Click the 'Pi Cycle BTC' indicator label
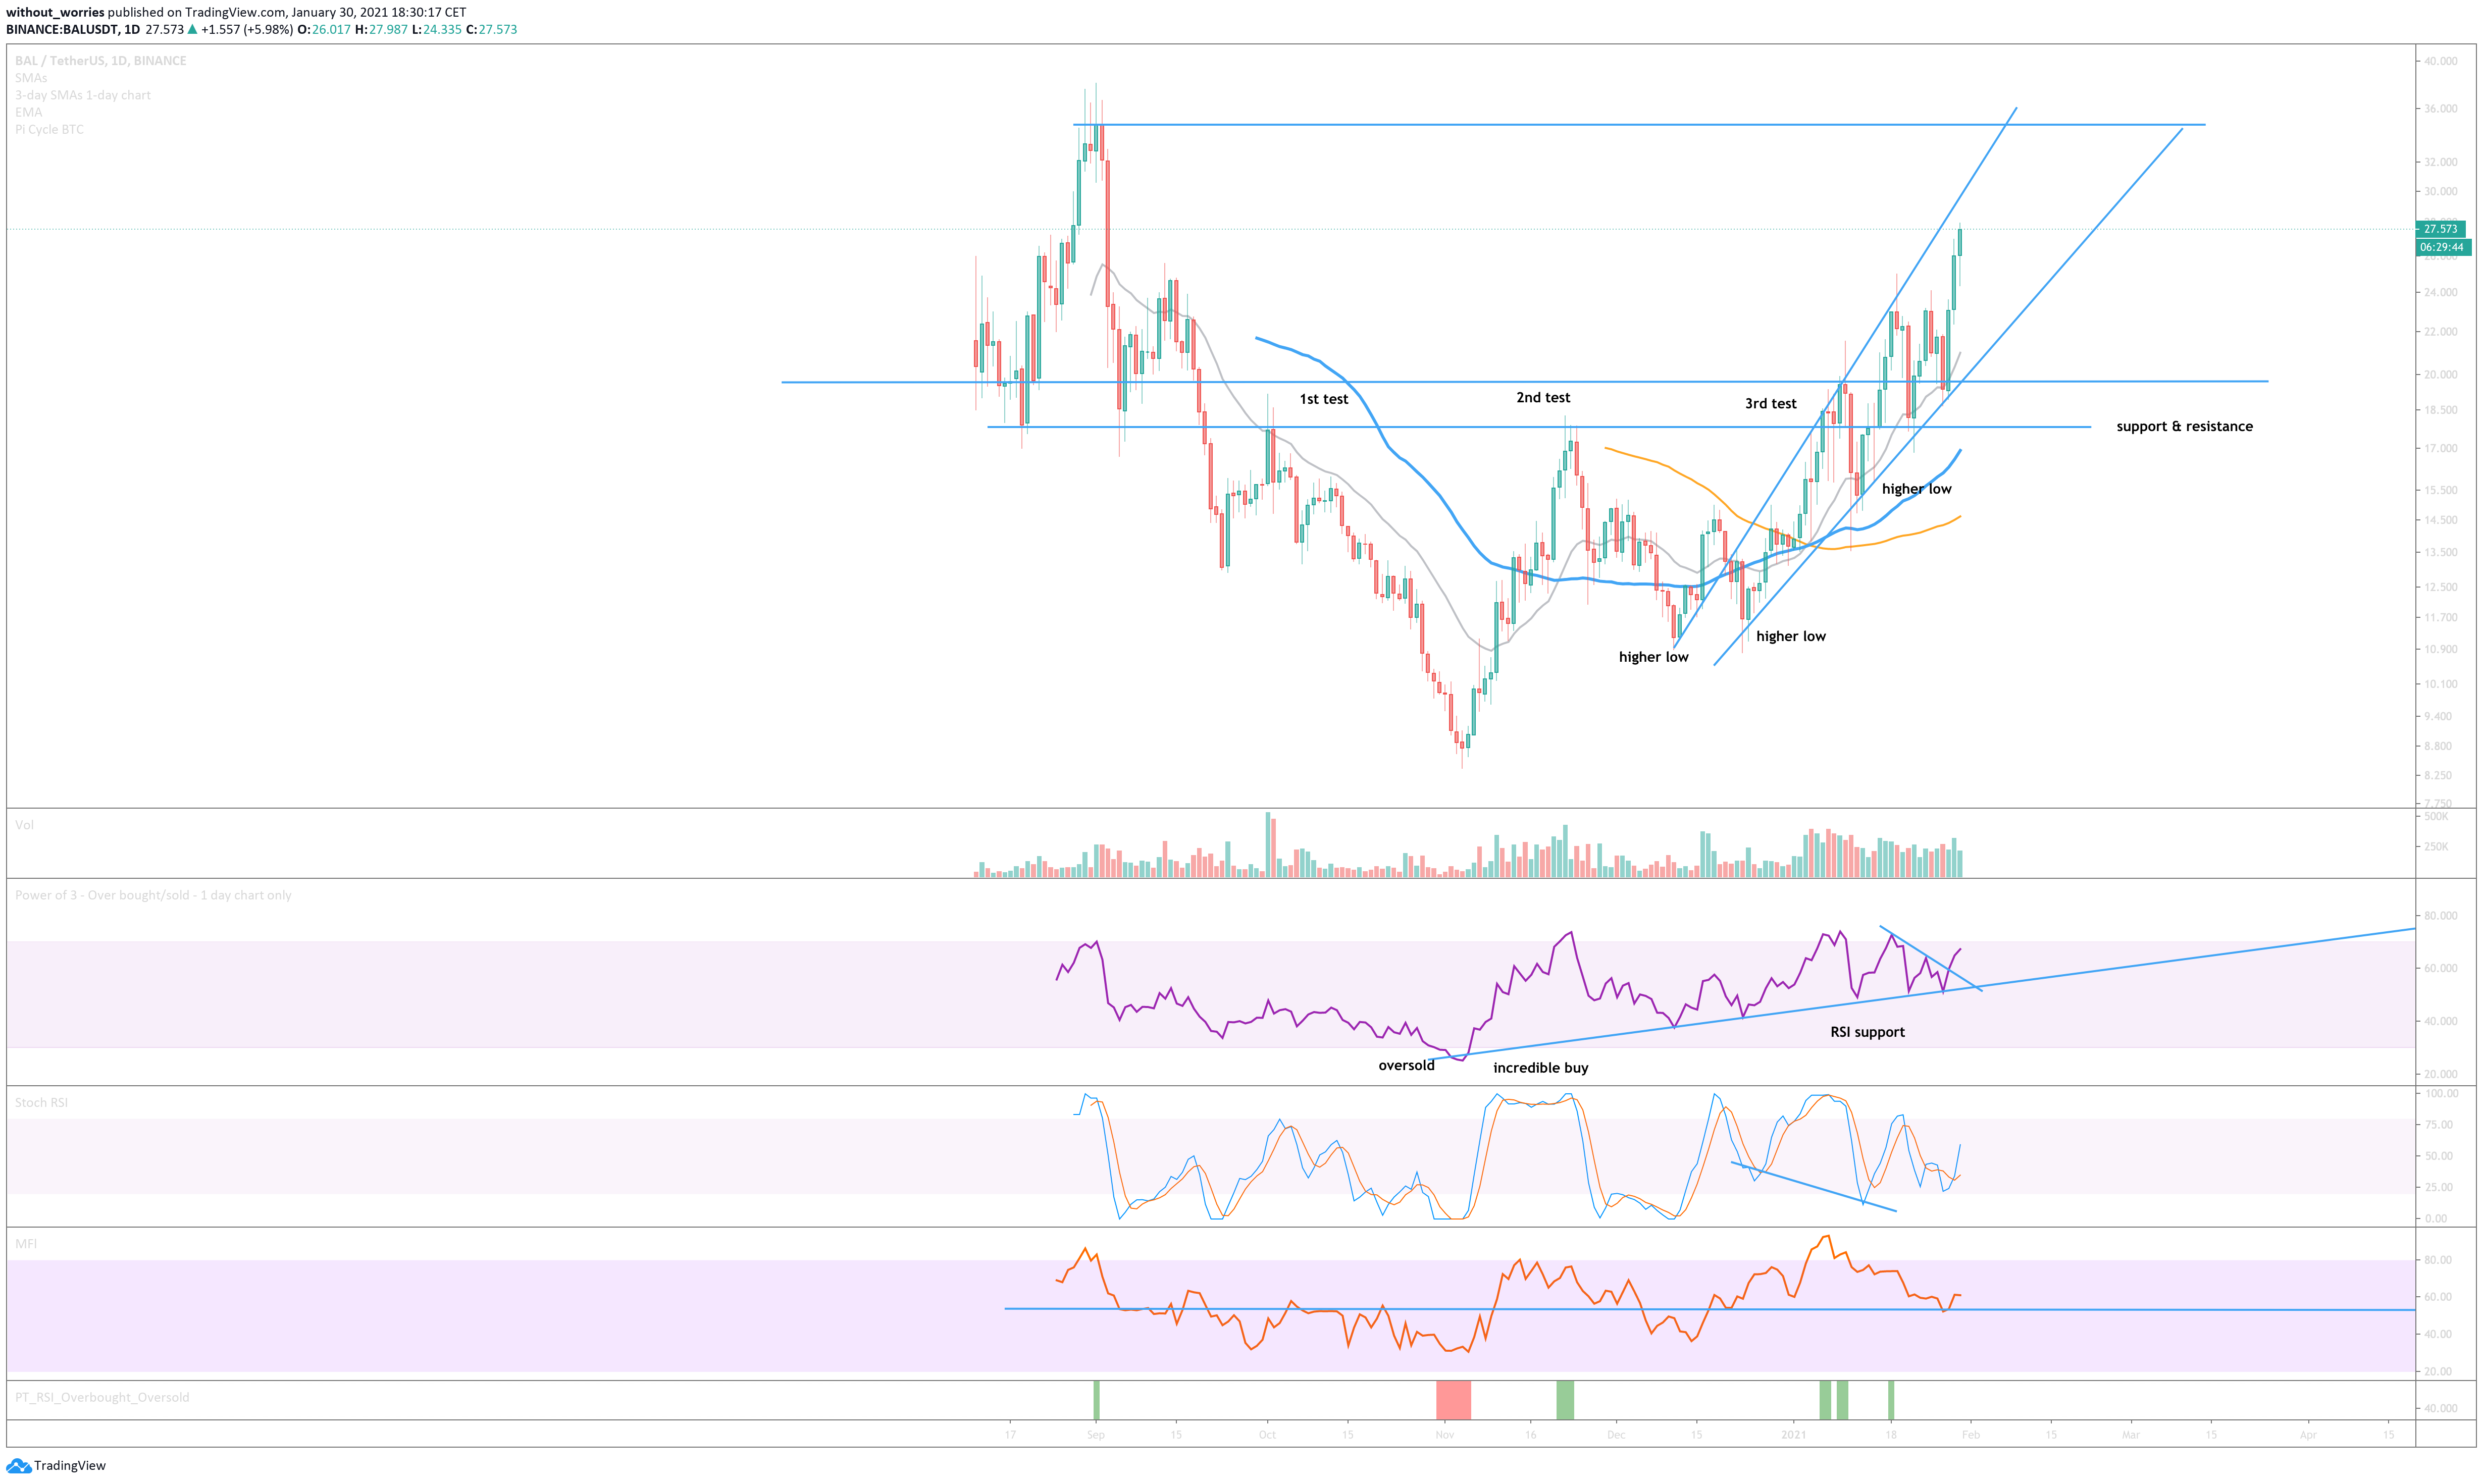The height and width of the screenshot is (1484, 2483). click(49, 129)
